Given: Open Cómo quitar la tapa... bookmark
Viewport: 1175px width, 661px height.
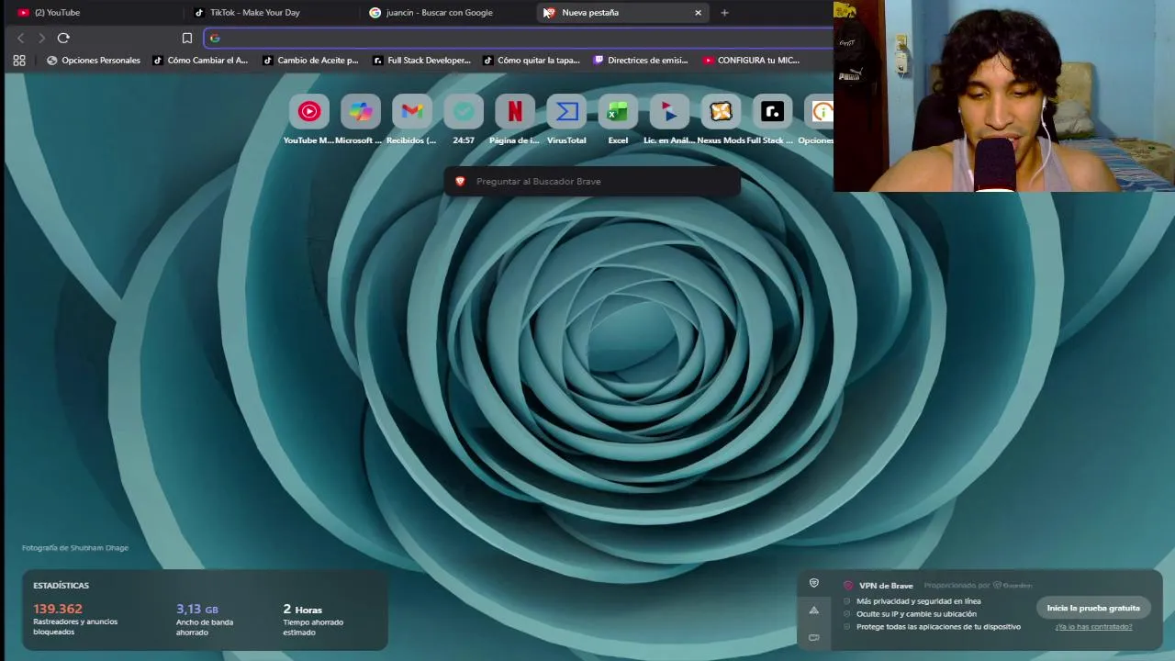Looking at the screenshot, I should coord(532,61).
